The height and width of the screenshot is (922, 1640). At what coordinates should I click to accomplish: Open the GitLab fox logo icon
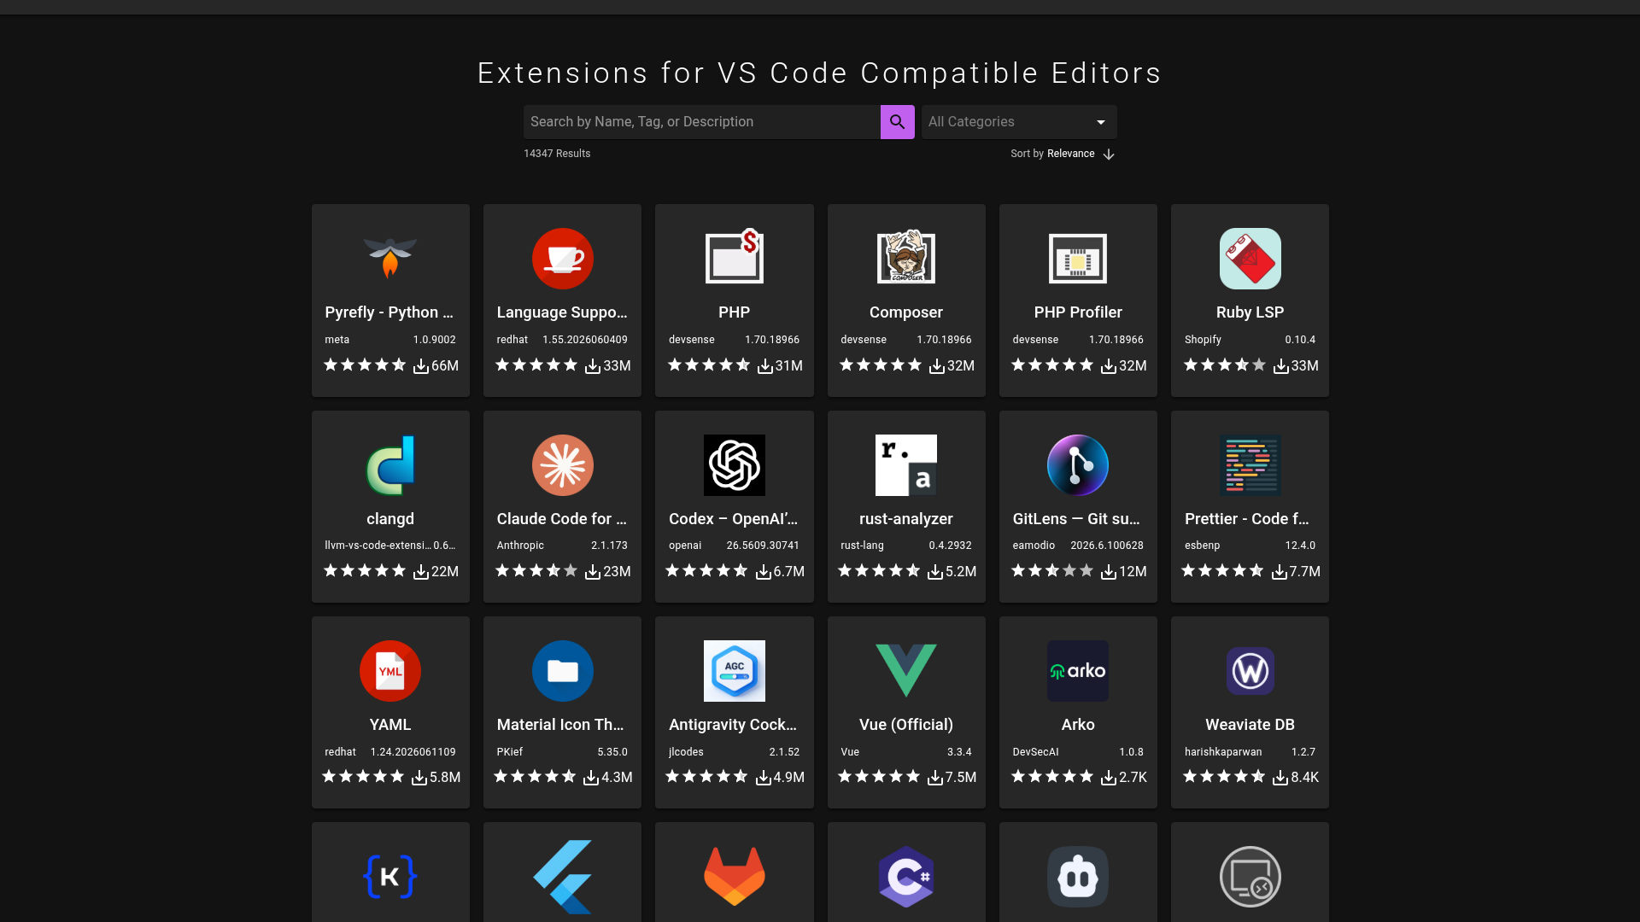(735, 877)
